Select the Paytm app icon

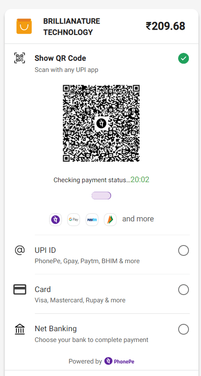[92, 219]
